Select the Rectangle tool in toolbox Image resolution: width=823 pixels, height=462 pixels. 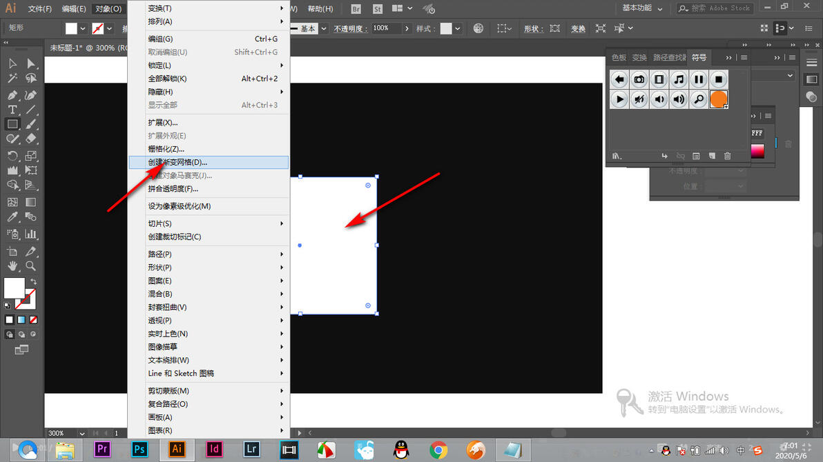[x=12, y=124]
